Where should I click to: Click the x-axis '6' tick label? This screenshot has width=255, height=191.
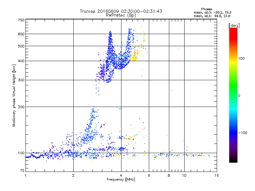pos(149,175)
